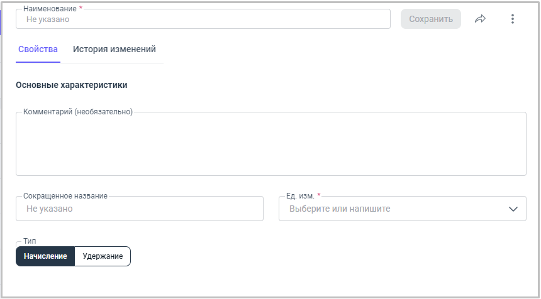Focus the Наименование input field

(x=203, y=19)
